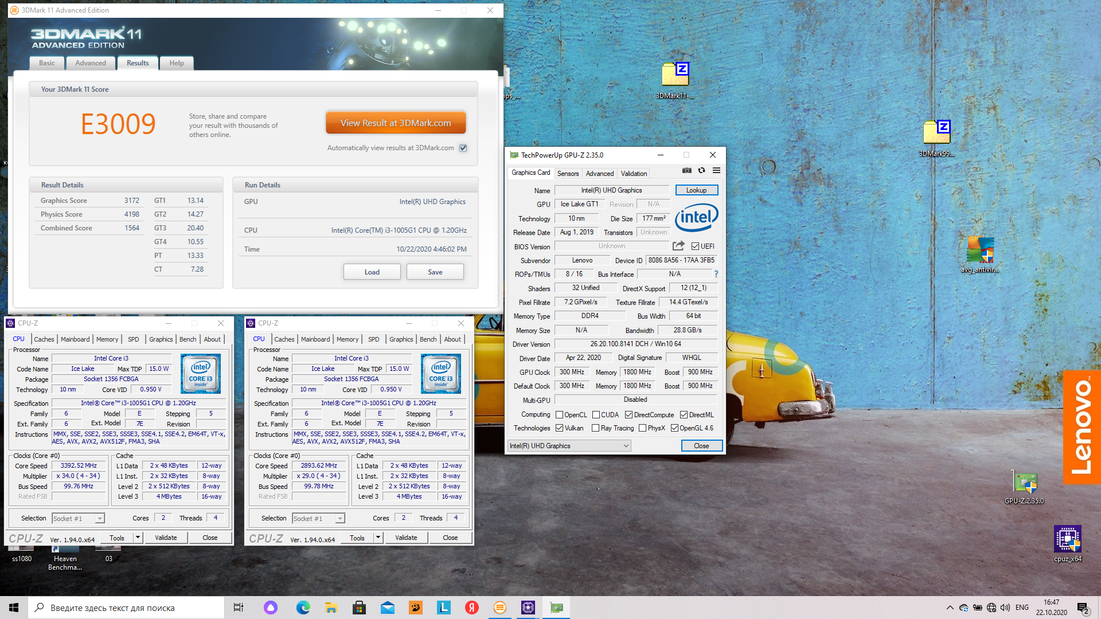Click the GPU-Z Close button
The height and width of the screenshot is (619, 1101).
click(701, 446)
